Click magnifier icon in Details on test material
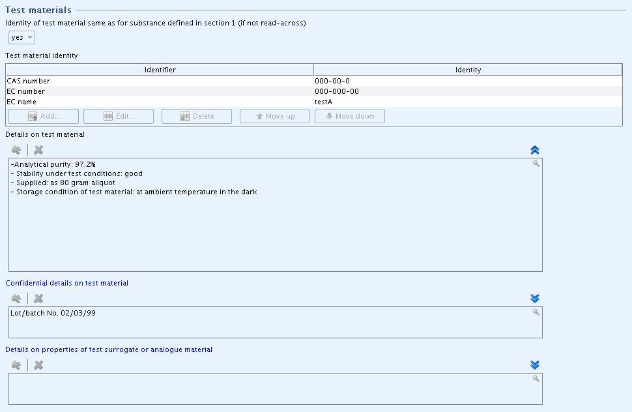The height and width of the screenshot is (412, 632). point(536,163)
